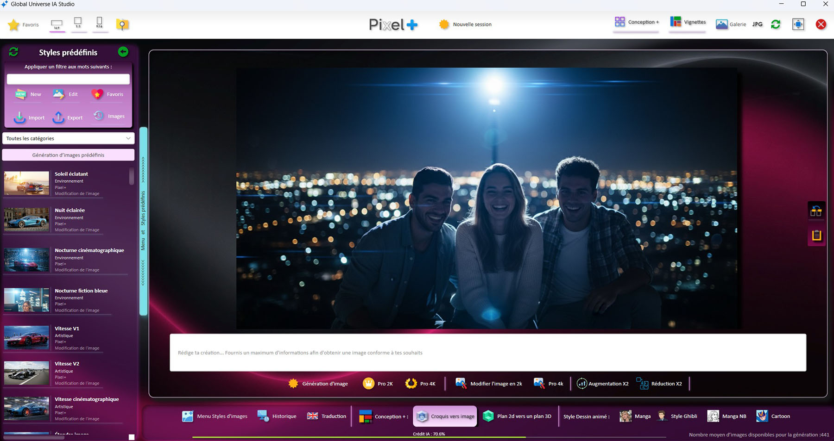The width and height of the screenshot is (834, 441).
Task: Click the folder search icon in top toolbar
Action: coord(122,25)
